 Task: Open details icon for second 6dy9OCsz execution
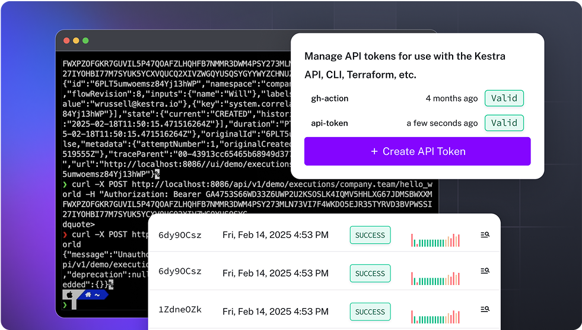pos(485,271)
